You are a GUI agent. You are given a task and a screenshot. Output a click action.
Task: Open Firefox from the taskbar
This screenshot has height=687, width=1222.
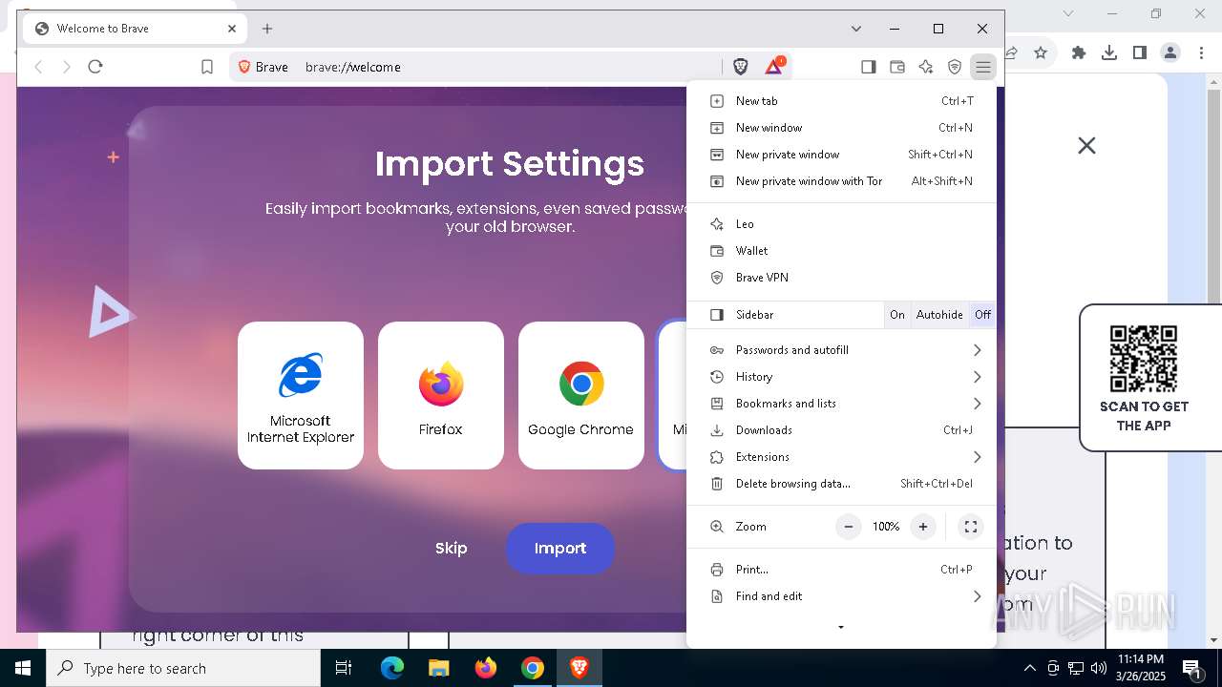tap(486, 668)
